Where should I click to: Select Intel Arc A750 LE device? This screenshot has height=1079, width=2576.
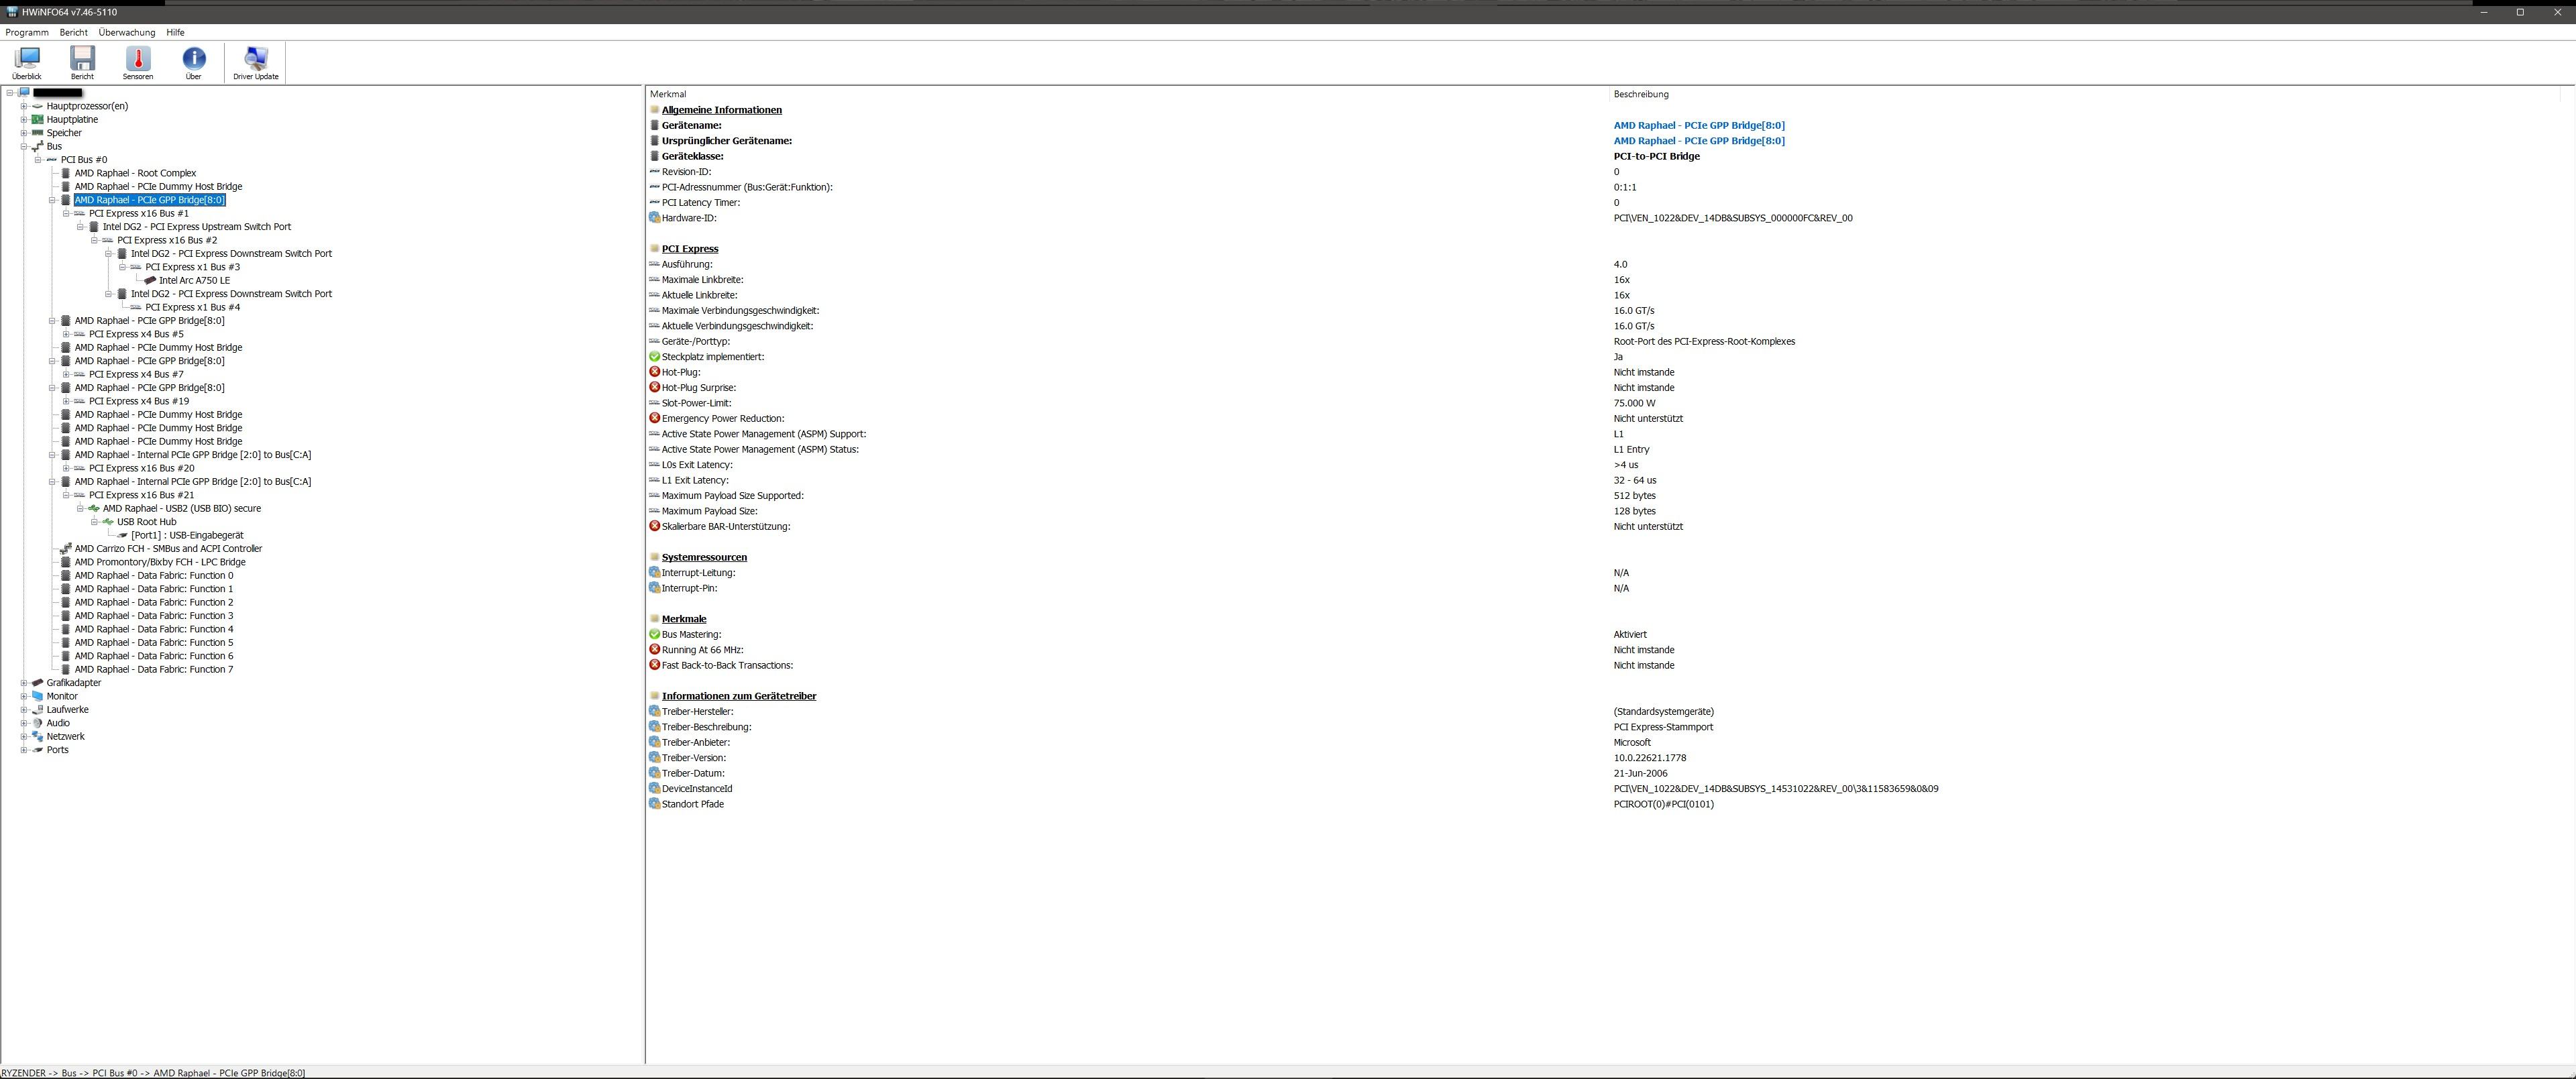point(194,280)
